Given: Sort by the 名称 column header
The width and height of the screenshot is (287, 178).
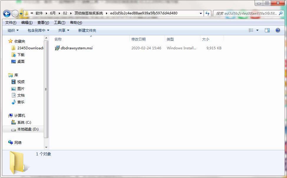Looking at the screenshot, I should [x=58, y=39].
